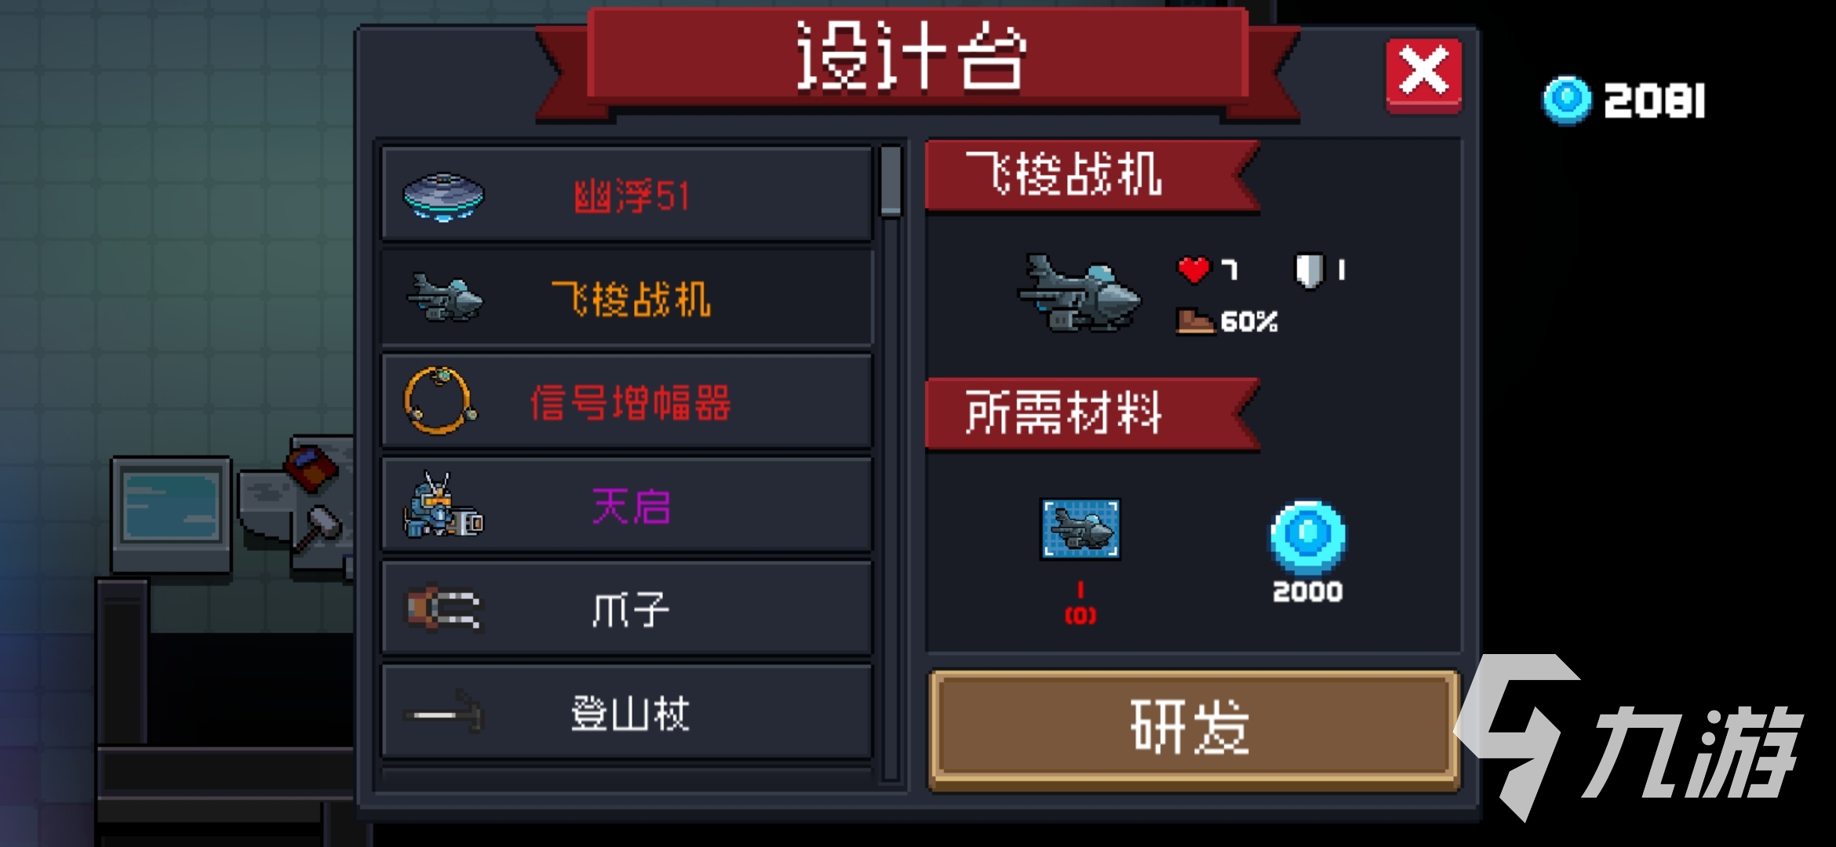Click the 登山杖 climbing stick icon
The height and width of the screenshot is (847, 1836).
tap(444, 712)
